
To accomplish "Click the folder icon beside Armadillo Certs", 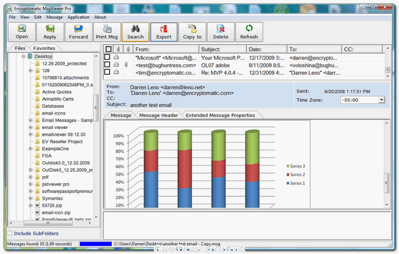I will [x=37, y=99].
